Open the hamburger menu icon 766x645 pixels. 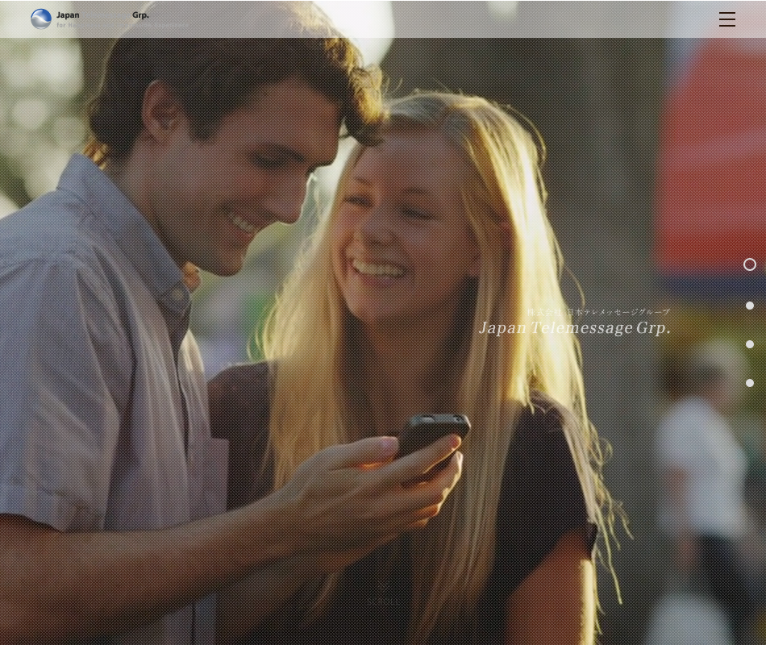727,19
